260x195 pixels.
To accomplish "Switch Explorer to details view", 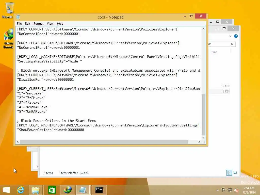I will pos(229,173).
